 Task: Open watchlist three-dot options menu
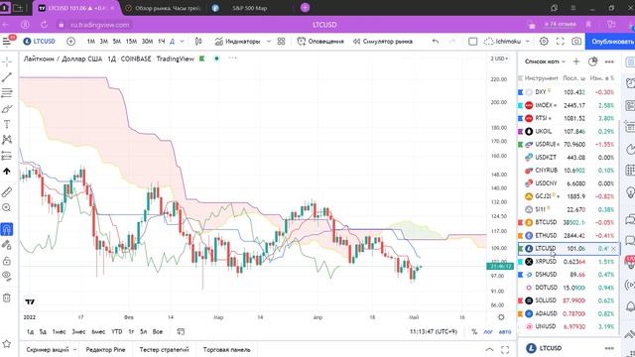pos(609,61)
